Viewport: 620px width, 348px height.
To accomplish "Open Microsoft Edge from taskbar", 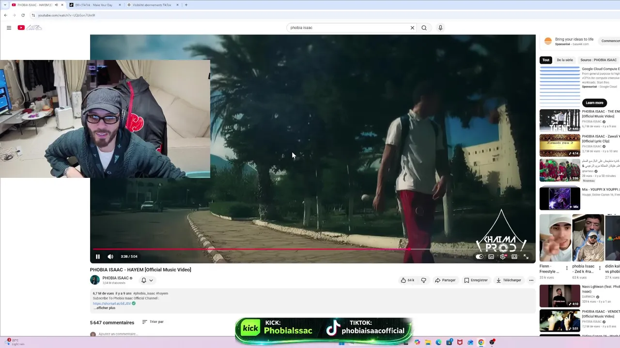I will [439, 342].
